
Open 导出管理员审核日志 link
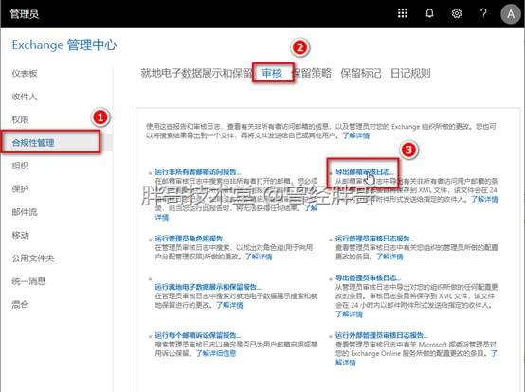pos(368,277)
